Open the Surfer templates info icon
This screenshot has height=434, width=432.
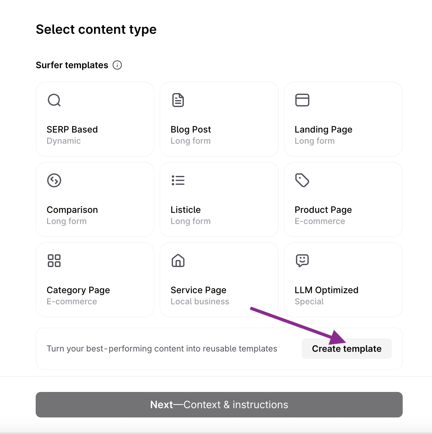pos(117,65)
